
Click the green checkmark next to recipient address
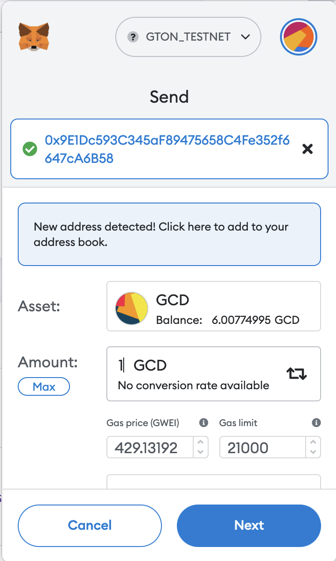pyautogui.click(x=31, y=149)
